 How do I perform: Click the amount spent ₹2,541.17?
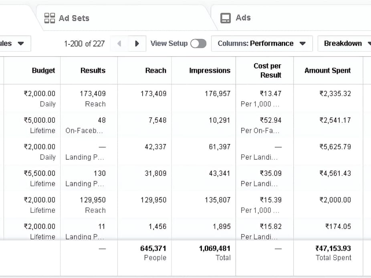335,120
